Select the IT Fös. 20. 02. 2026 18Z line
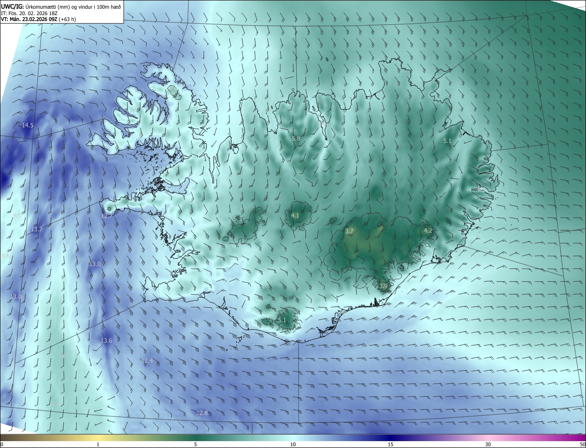586x448 pixels. tap(29, 13)
